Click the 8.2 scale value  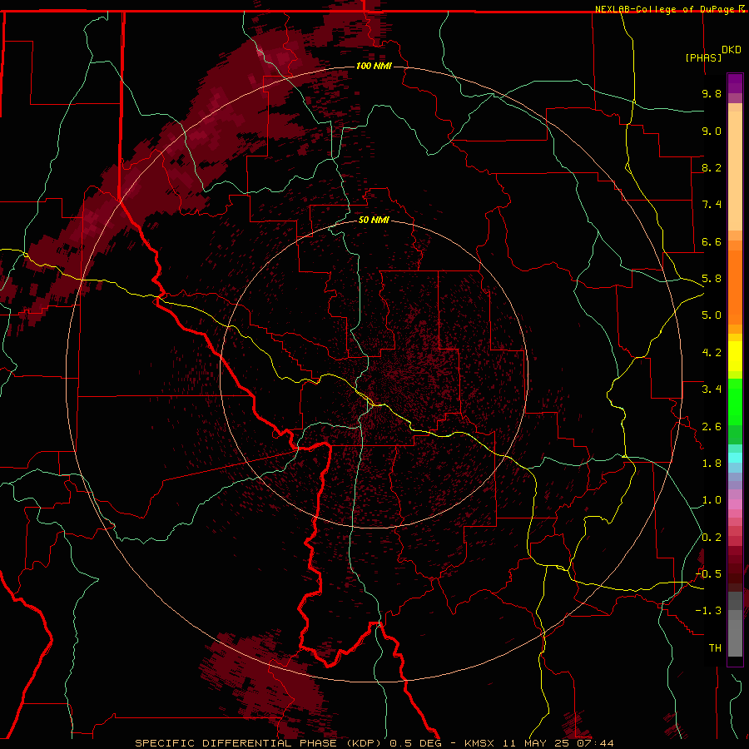pos(712,167)
